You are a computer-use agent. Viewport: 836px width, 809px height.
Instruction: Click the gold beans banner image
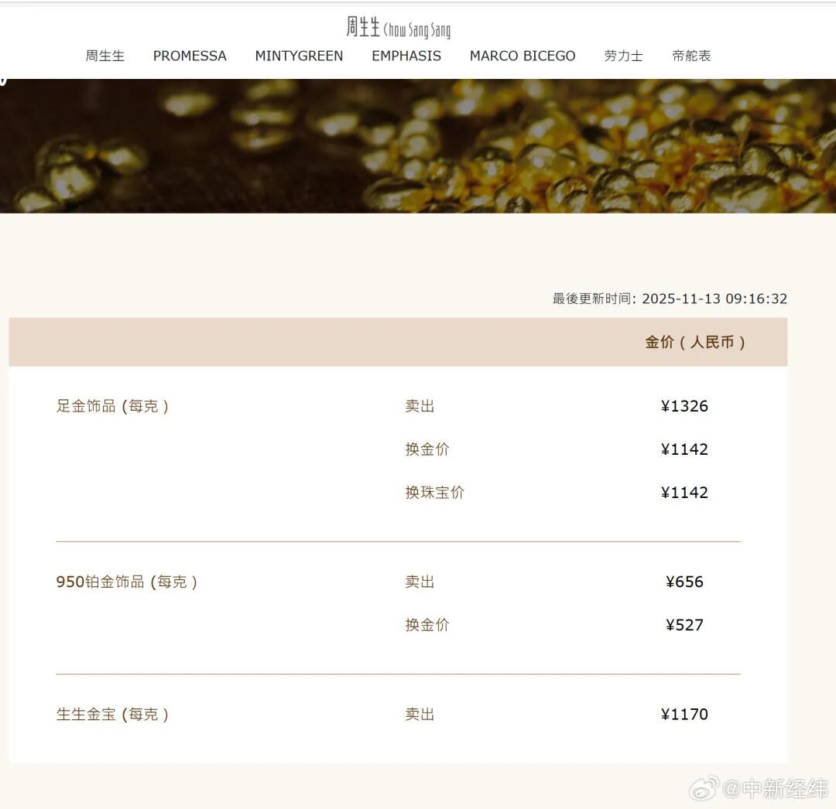(x=418, y=145)
